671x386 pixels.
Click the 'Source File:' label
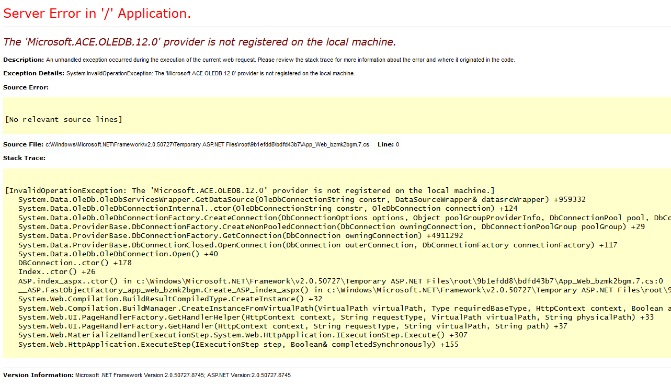pos(23,144)
